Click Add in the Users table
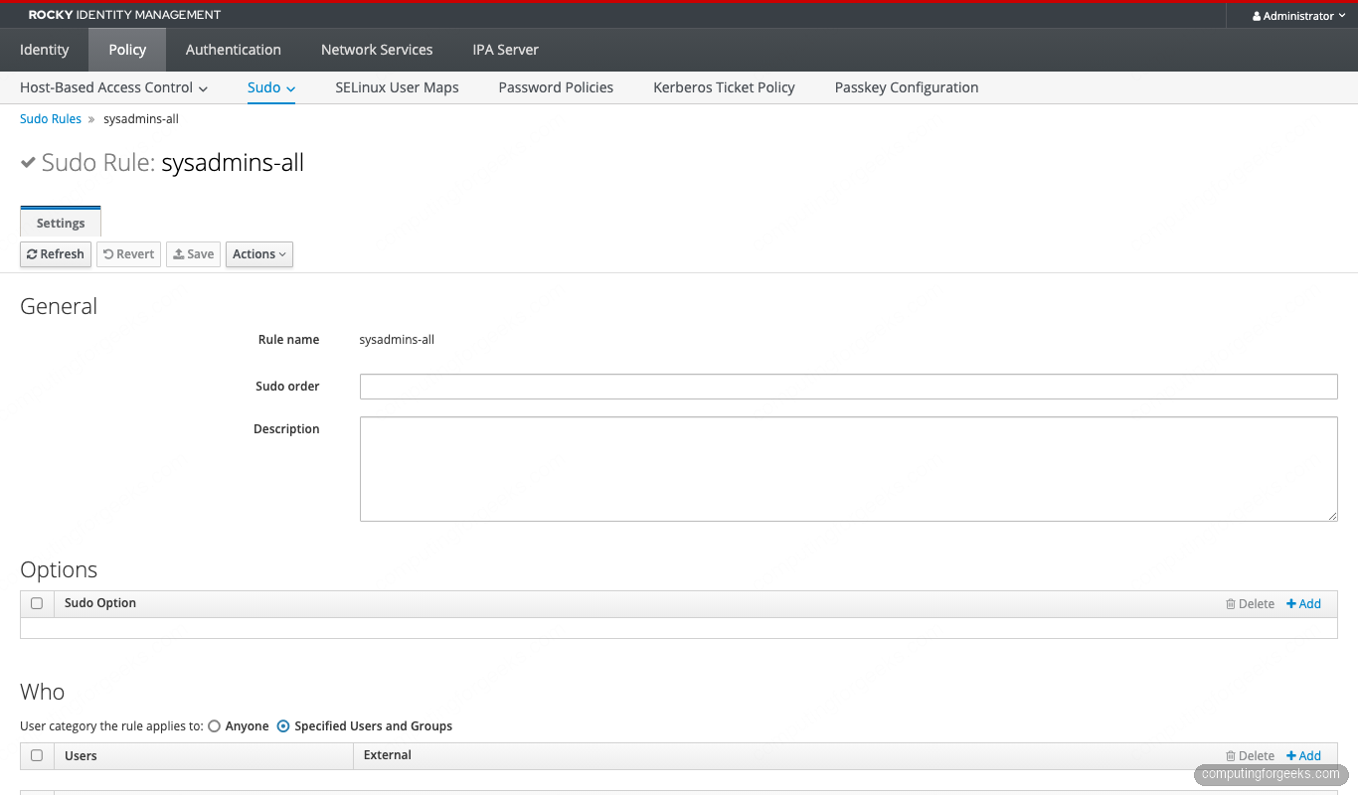 pyautogui.click(x=1303, y=756)
